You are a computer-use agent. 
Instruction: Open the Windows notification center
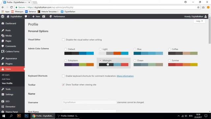click(206, 116)
